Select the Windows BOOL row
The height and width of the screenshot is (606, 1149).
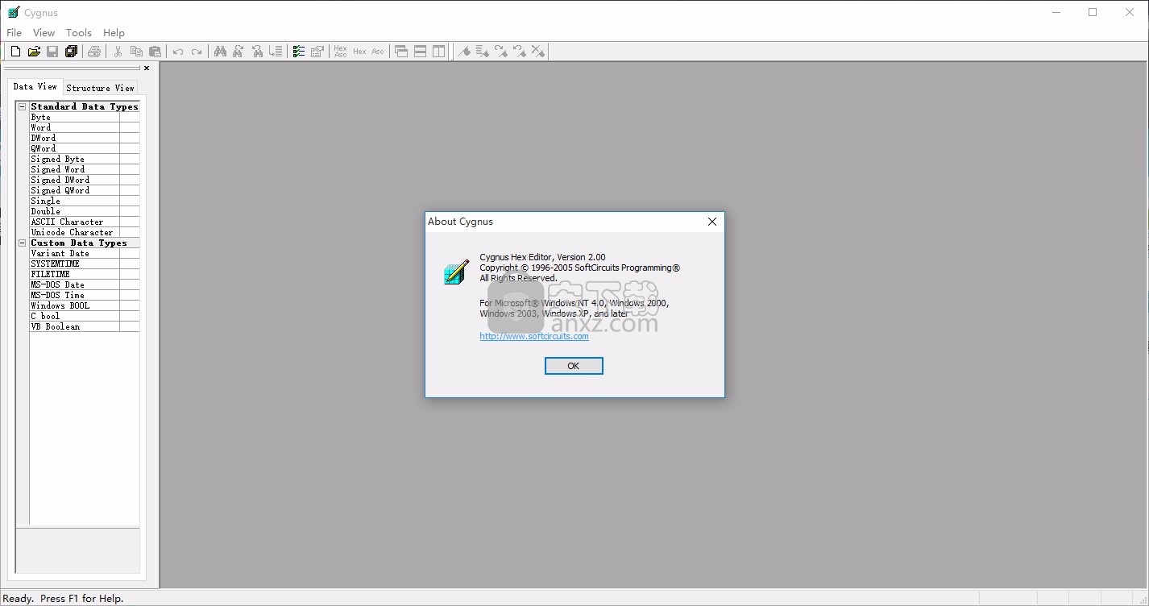85,305
